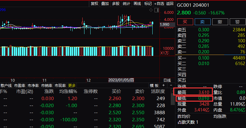Click the 1.990 price label on axis

point(165,25)
